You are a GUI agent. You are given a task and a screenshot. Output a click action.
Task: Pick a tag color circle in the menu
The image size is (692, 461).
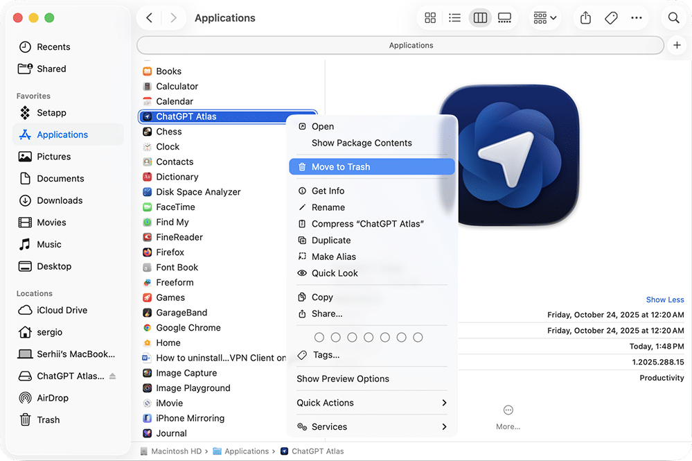tap(319, 337)
